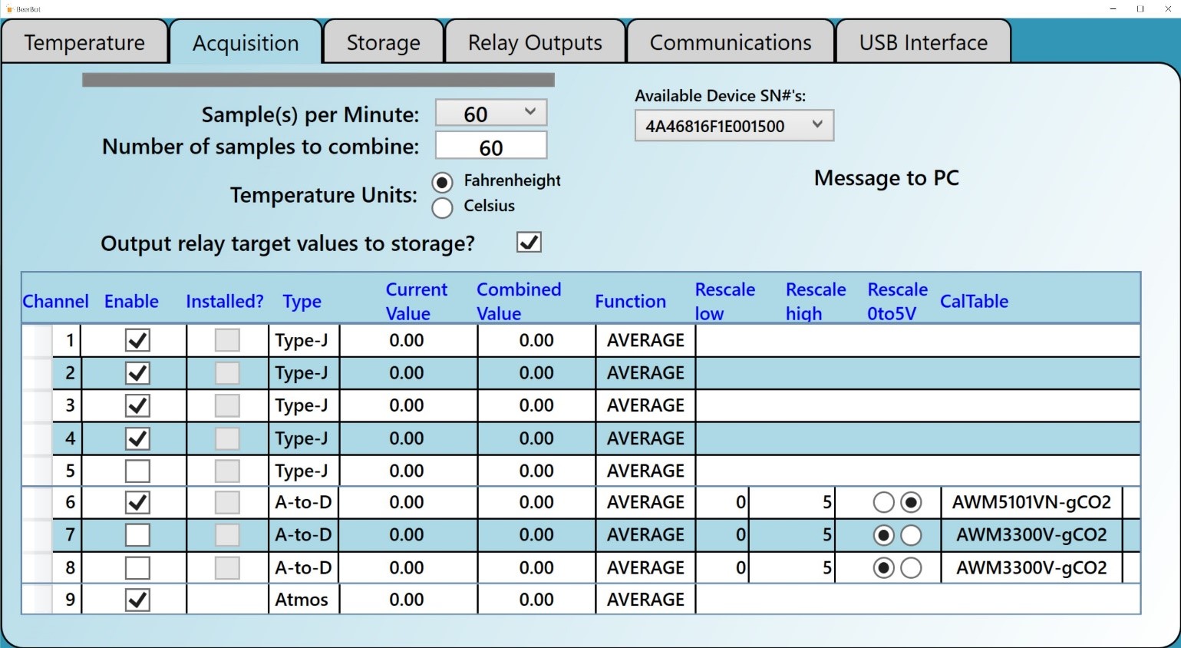
Task: Disable channel 1 enable checkbox
Action: pyautogui.click(x=137, y=340)
